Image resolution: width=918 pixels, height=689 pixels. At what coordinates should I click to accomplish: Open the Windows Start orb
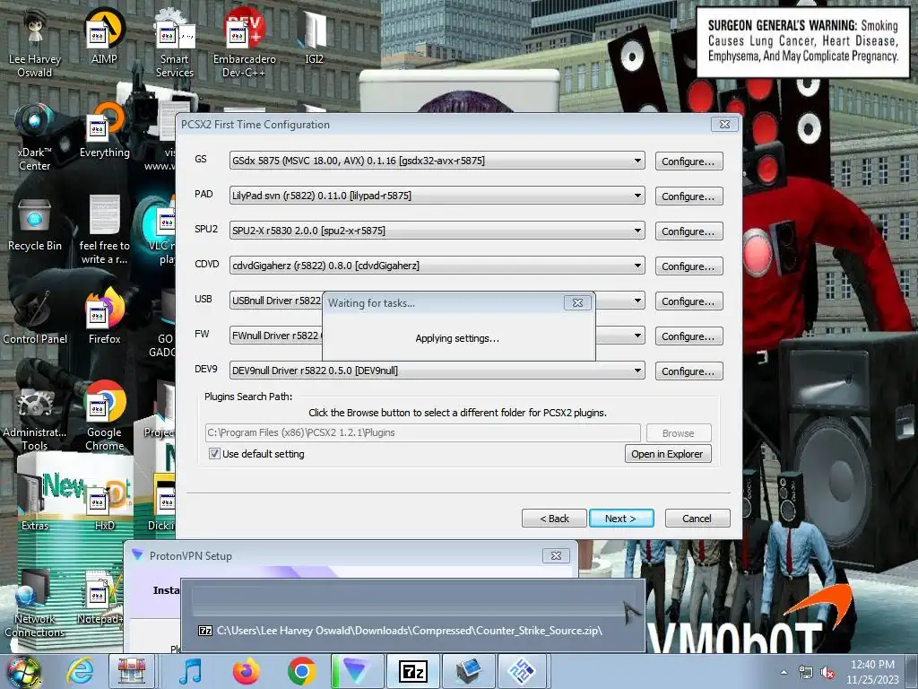tap(23, 672)
